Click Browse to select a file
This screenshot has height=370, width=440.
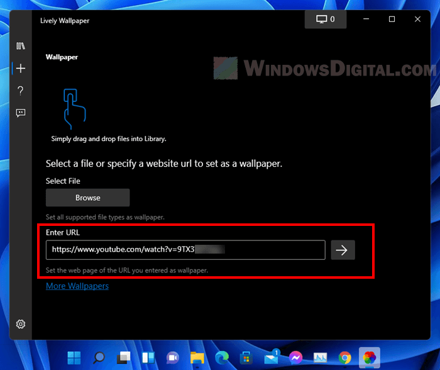(x=87, y=198)
